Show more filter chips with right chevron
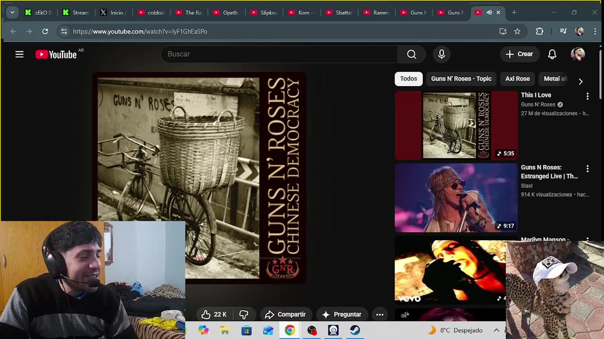This screenshot has width=604, height=339. [580, 81]
